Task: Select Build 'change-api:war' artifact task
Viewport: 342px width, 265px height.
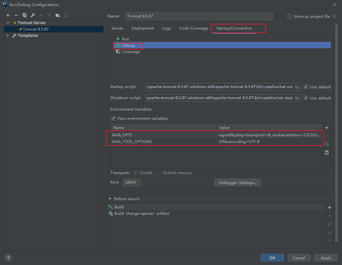Action: (x=216, y=213)
